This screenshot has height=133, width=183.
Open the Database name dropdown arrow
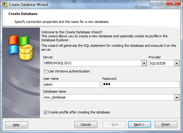(x=176, y=97)
